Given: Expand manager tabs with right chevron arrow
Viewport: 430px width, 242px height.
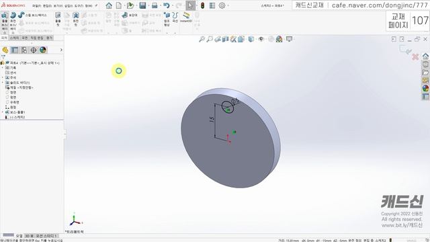Looking at the screenshot, I should coord(61,50).
